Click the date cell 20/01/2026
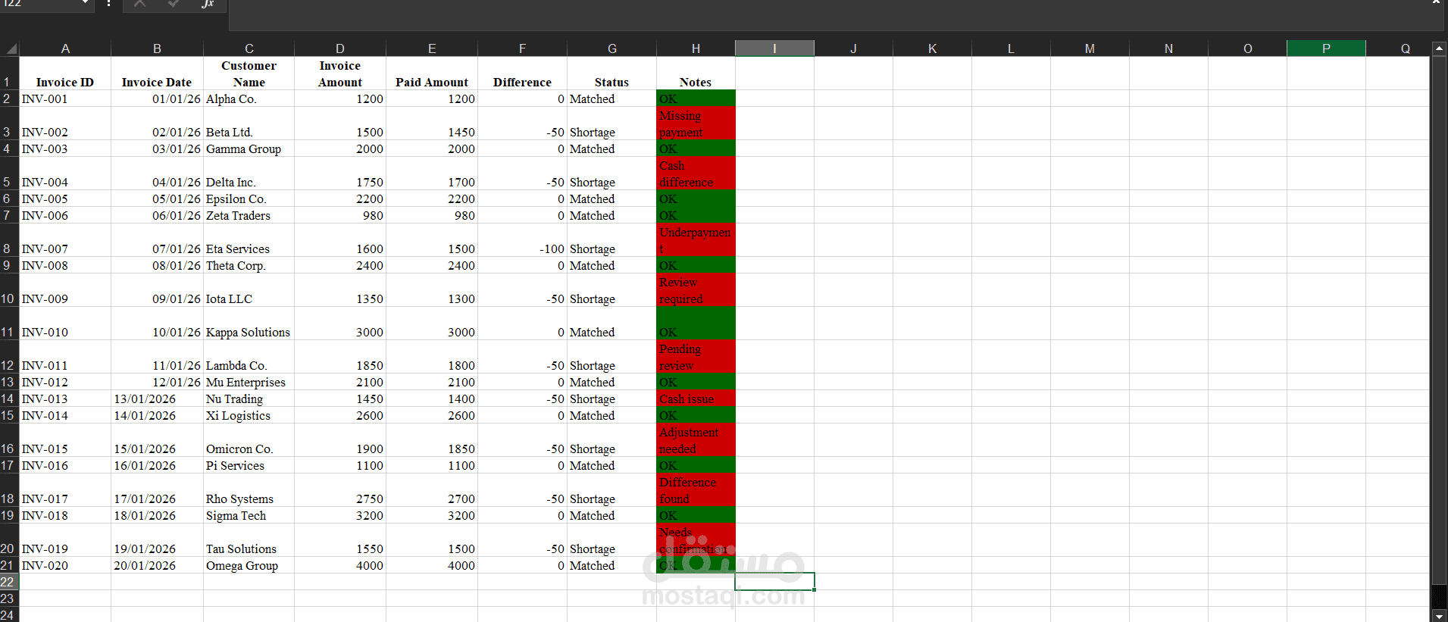1448x622 pixels. tap(157, 565)
